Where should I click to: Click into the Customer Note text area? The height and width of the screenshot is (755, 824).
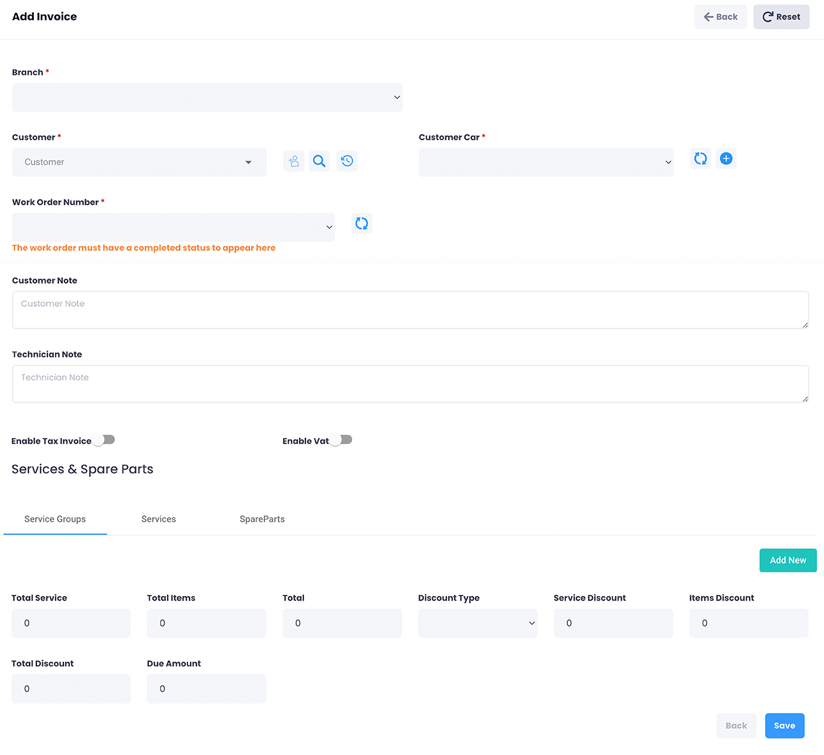tap(410, 310)
